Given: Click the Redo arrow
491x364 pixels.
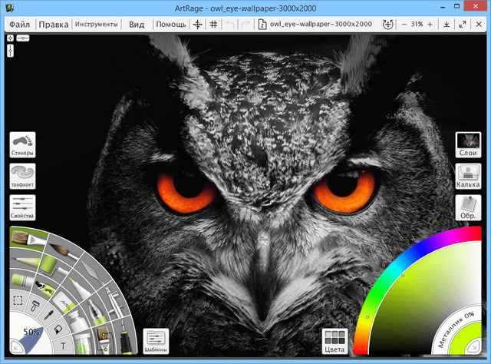Looking at the screenshot, I should [x=245, y=24].
